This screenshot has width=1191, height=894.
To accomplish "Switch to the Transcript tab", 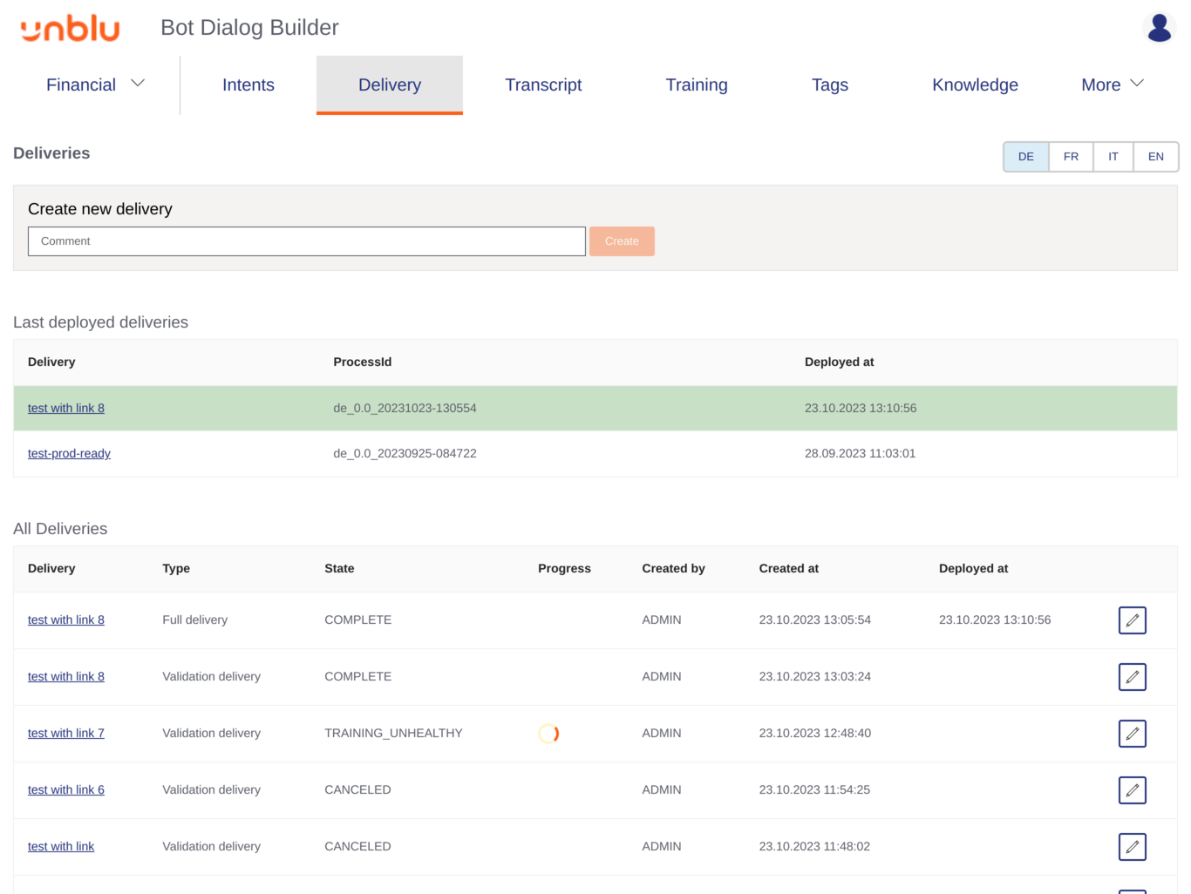I will [x=543, y=85].
